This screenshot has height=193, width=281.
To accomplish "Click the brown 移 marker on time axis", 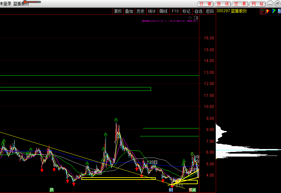I will pyautogui.click(x=191, y=190).
